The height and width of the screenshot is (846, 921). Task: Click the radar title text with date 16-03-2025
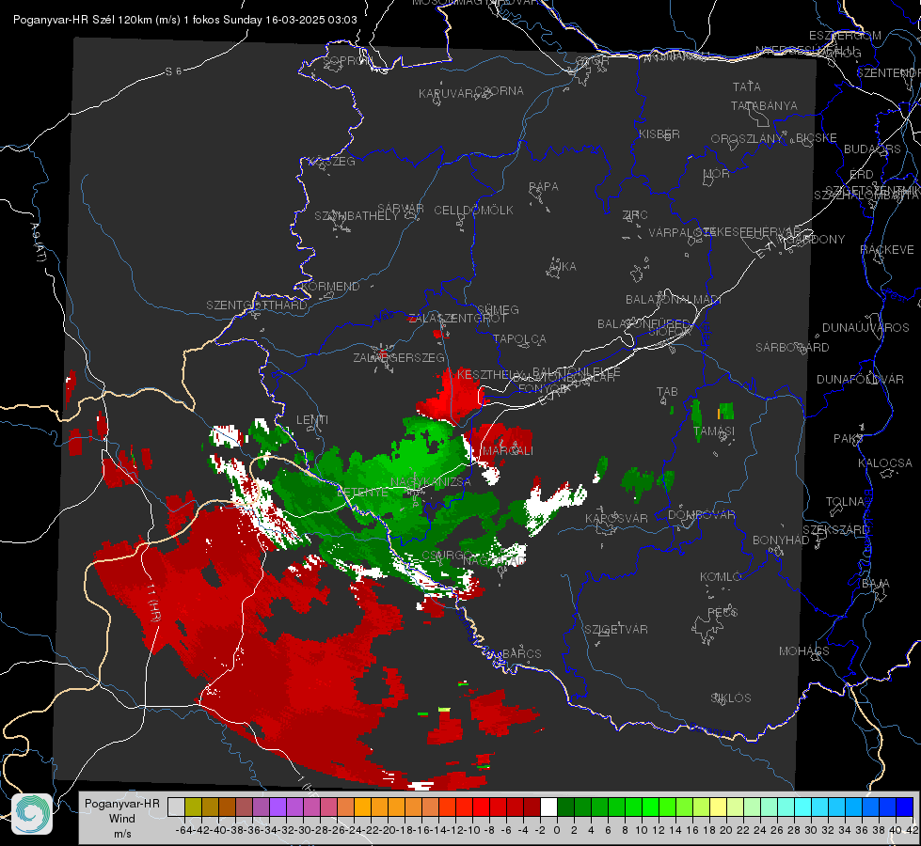[x=185, y=20]
